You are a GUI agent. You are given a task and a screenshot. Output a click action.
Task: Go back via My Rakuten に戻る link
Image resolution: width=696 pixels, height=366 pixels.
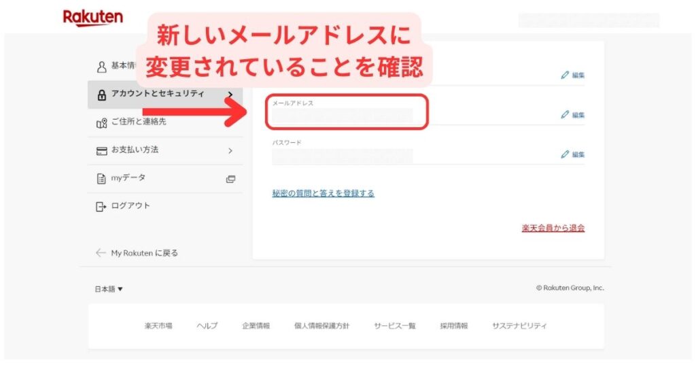pyautogui.click(x=144, y=253)
